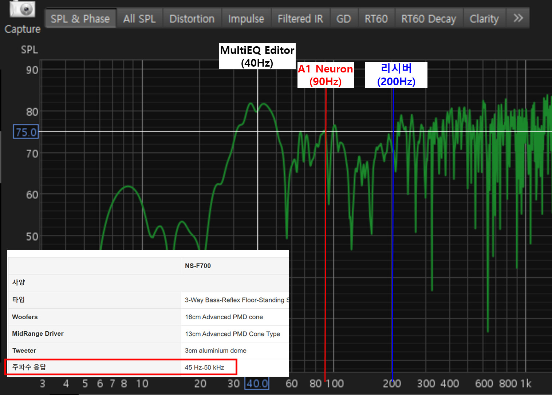The width and height of the screenshot is (552, 395).
Task: Click the MultiEQ Editor (40Hz) annotation label
Action: (x=257, y=56)
